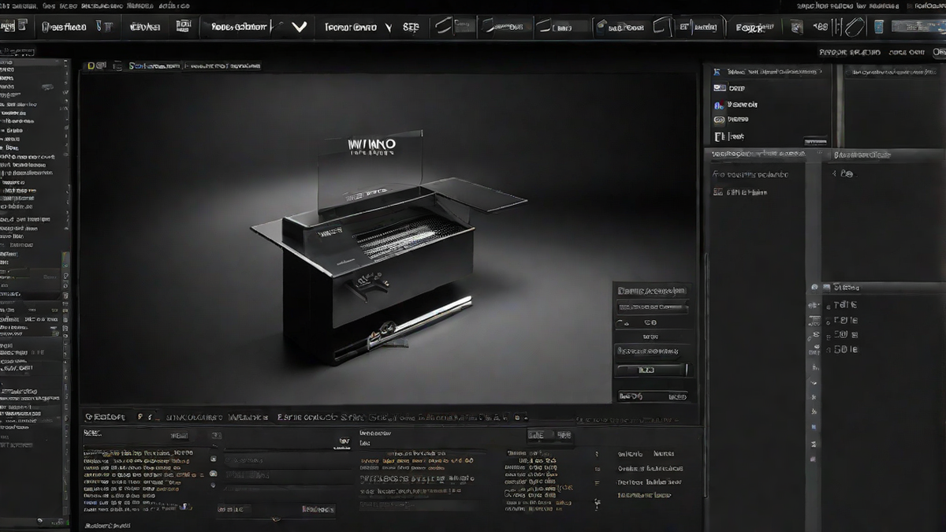This screenshot has height=532, width=946.
Task: Open the wide dropdown field in viewport overlay panel
Action: pos(652,307)
